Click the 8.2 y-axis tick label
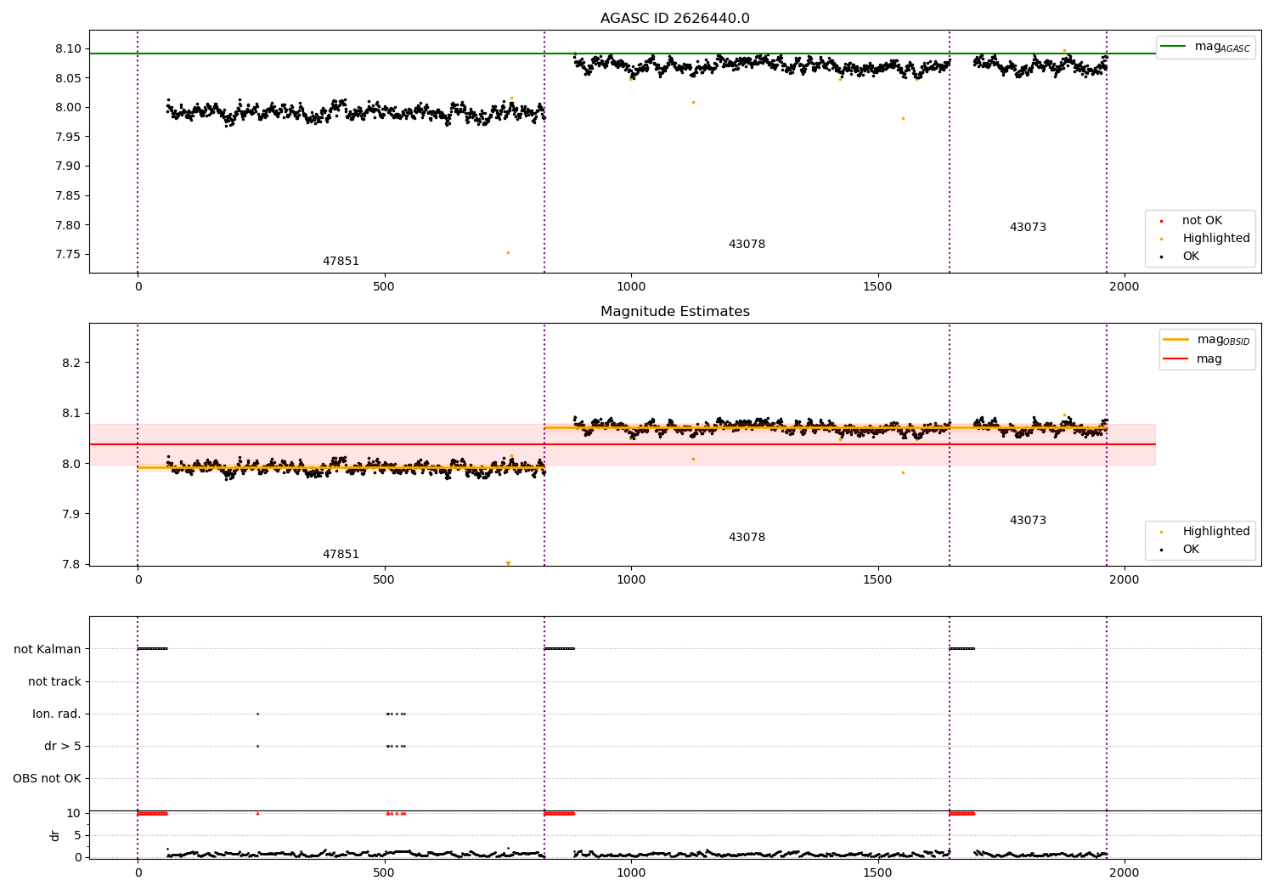This screenshot has height=892, width=1274. click(x=71, y=363)
